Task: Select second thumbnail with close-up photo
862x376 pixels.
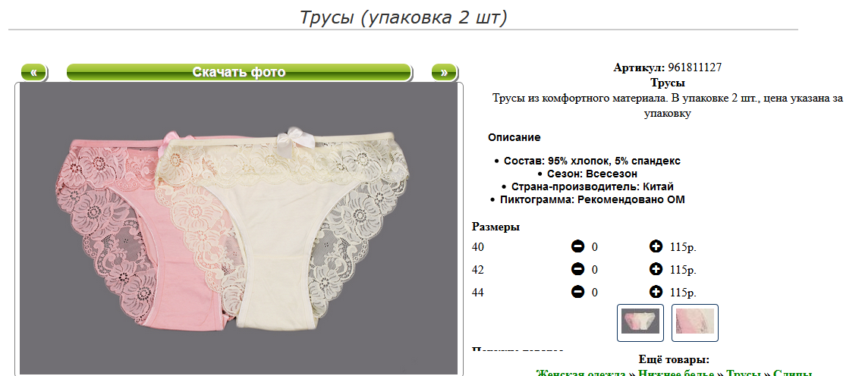Action: [x=695, y=322]
